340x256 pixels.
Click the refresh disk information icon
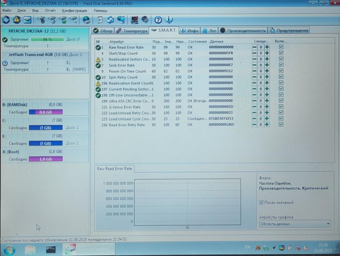pyautogui.click(x=6, y=20)
